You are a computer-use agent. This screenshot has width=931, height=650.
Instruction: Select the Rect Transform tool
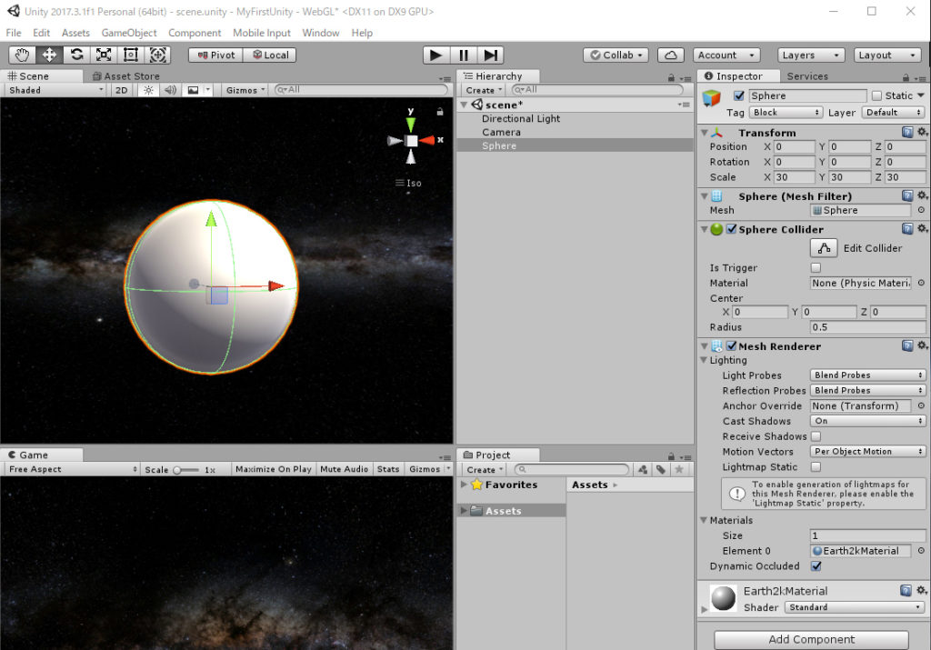pyautogui.click(x=131, y=55)
